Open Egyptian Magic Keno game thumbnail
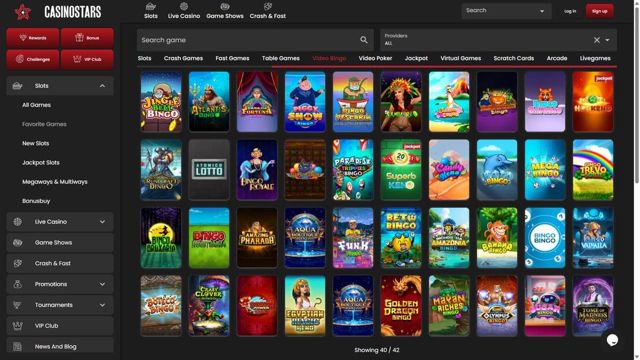The image size is (640, 360). [305, 306]
